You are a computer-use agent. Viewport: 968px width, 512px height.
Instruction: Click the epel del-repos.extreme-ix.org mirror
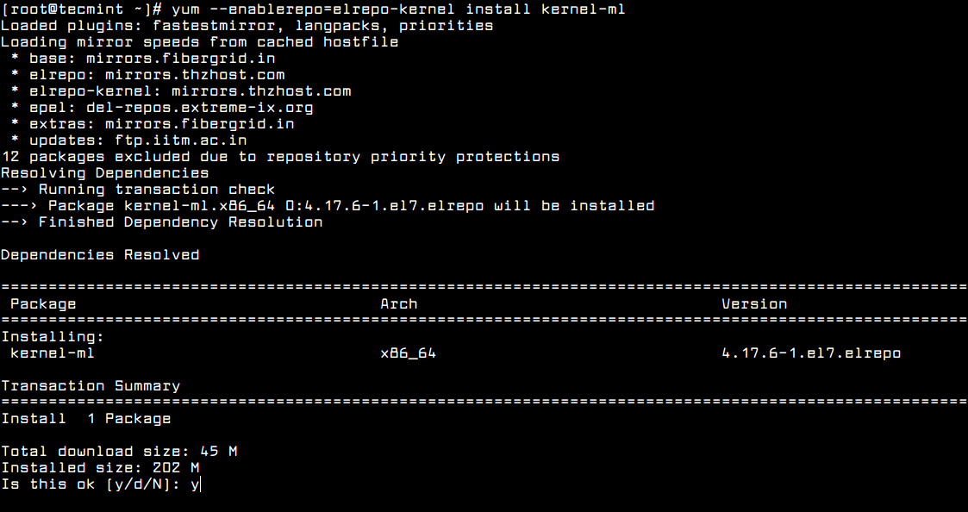click(x=171, y=108)
